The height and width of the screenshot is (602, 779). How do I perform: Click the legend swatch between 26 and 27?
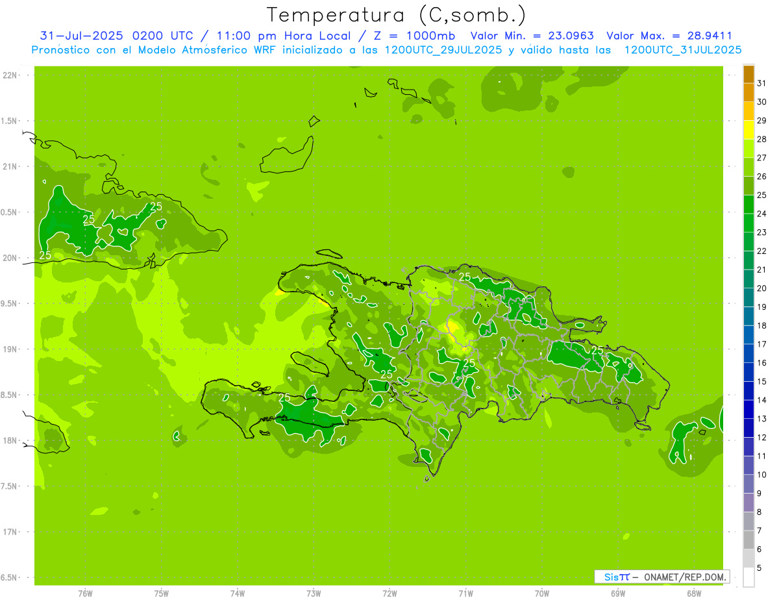tap(748, 167)
